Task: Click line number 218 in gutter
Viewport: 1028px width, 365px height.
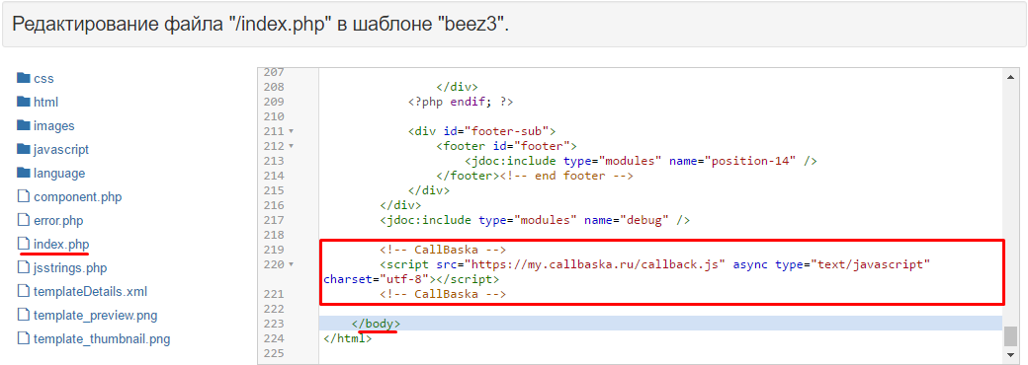Action: [x=274, y=235]
